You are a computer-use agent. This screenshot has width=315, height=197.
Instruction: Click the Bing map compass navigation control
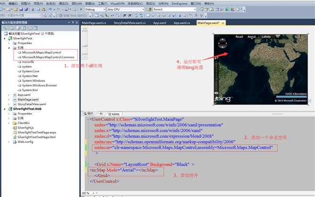tap(222, 43)
